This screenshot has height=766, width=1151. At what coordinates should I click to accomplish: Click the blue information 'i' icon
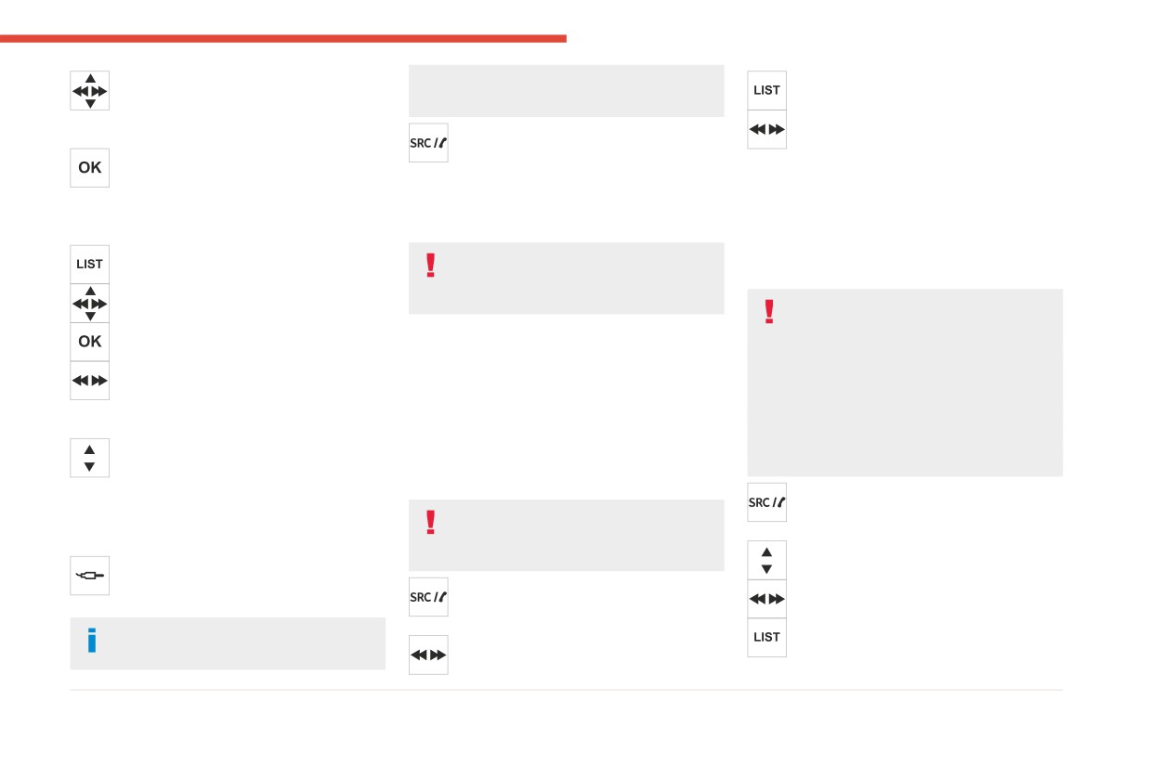point(92,641)
